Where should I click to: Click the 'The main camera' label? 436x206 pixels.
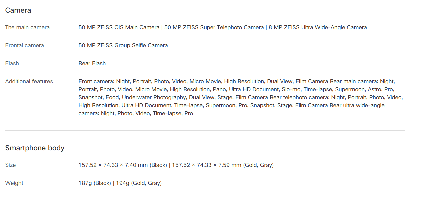27,27
